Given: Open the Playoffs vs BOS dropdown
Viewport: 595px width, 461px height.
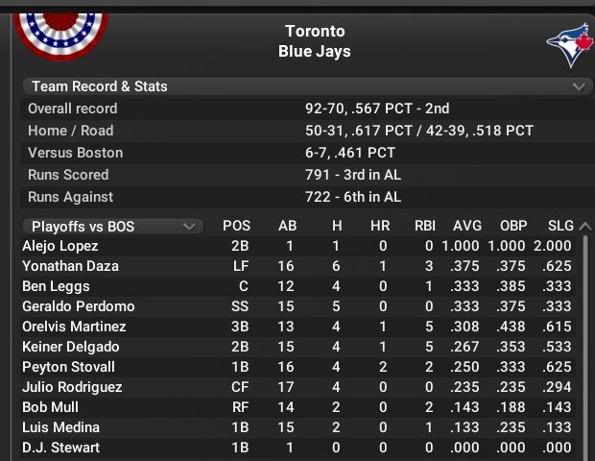Looking at the screenshot, I should pyautogui.click(x=113, y=227).
